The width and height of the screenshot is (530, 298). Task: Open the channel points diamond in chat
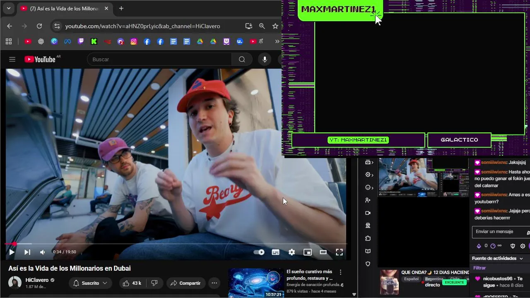(479, 246)
